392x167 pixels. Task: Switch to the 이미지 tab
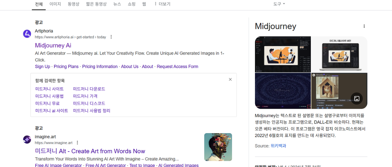coord(55,4)
